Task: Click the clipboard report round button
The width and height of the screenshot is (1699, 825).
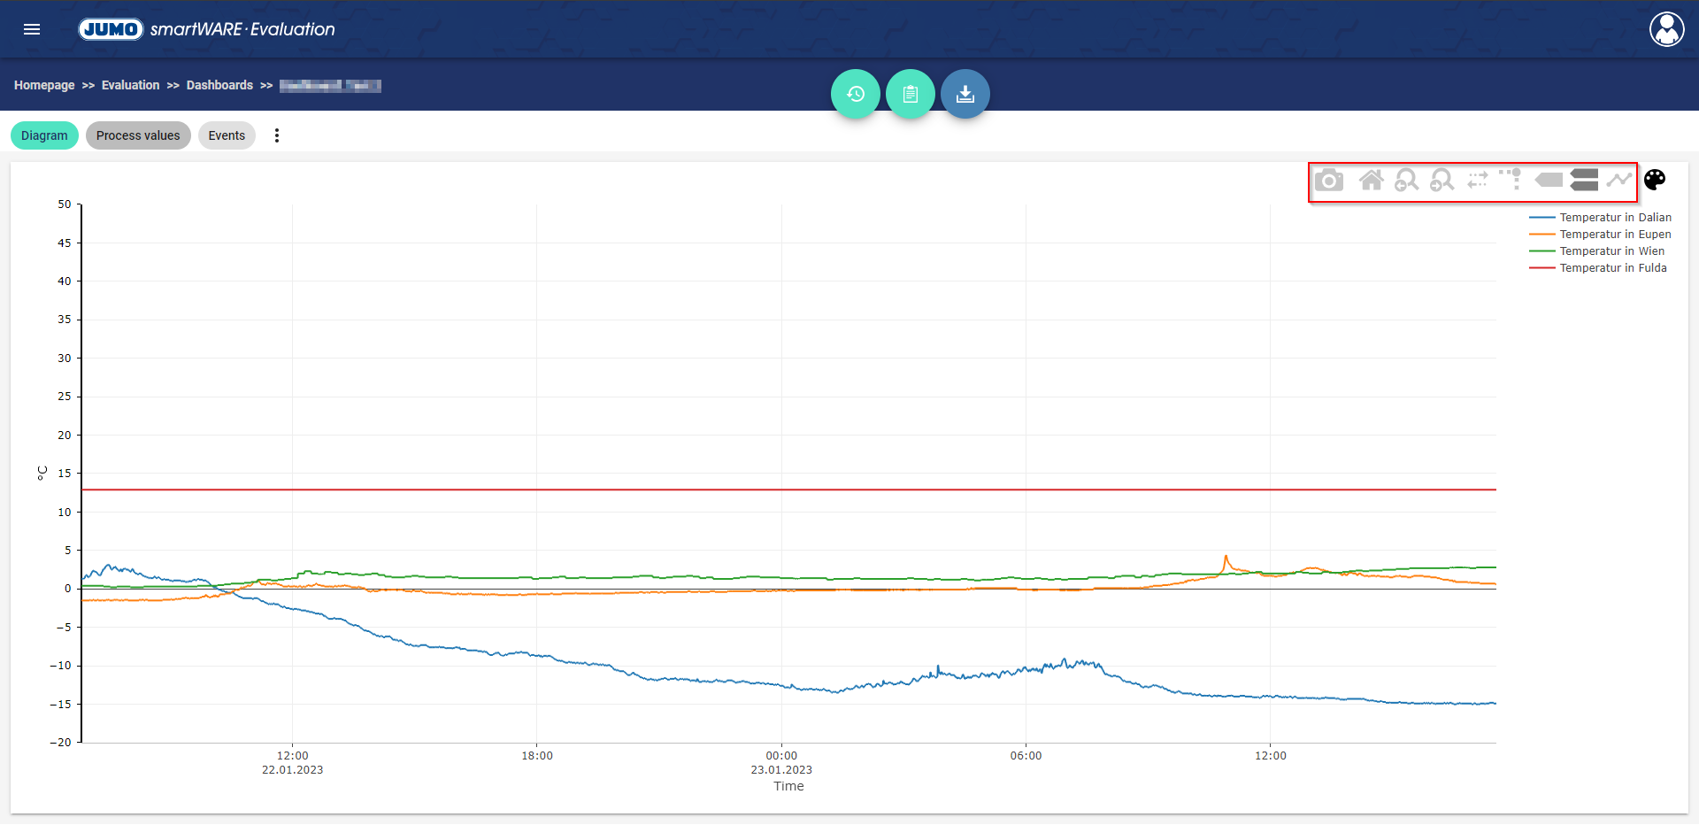Action: [x=911, y=94]
